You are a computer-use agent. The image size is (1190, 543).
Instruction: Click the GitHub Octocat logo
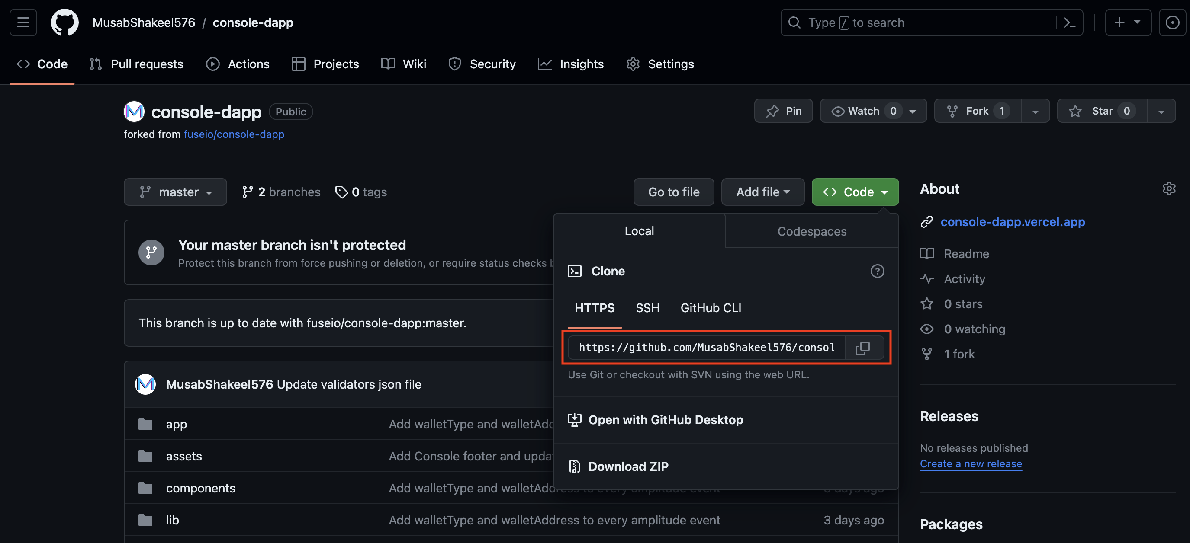pos(64,22)
